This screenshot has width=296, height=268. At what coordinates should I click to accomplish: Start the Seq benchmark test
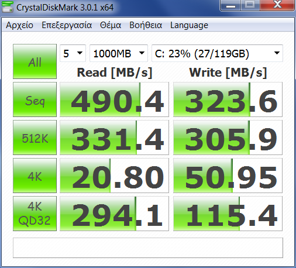click(x=35, y=99)
